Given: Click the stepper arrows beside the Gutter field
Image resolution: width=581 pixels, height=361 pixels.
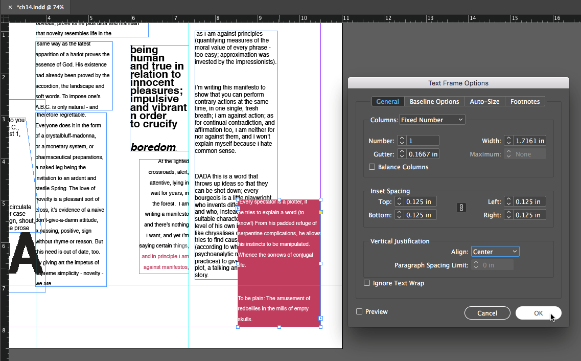Looking at the screenshot, I should [x=402, y=154].
